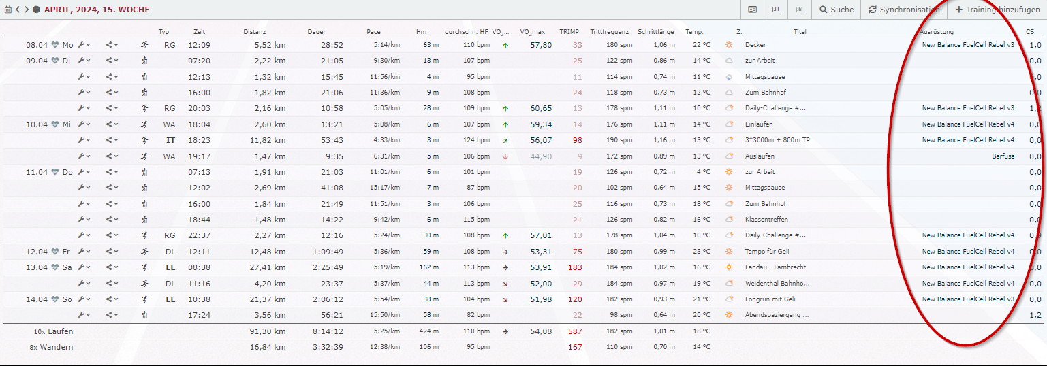Go to previous week arrow
The image size is (1047, 366).
pos(18,10)
